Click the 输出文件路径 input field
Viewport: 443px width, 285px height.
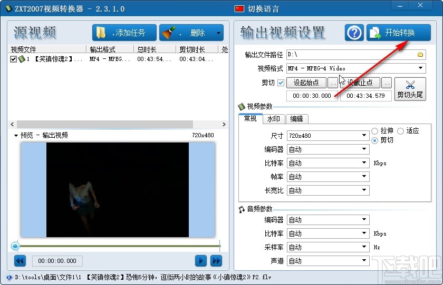[356, 55]
